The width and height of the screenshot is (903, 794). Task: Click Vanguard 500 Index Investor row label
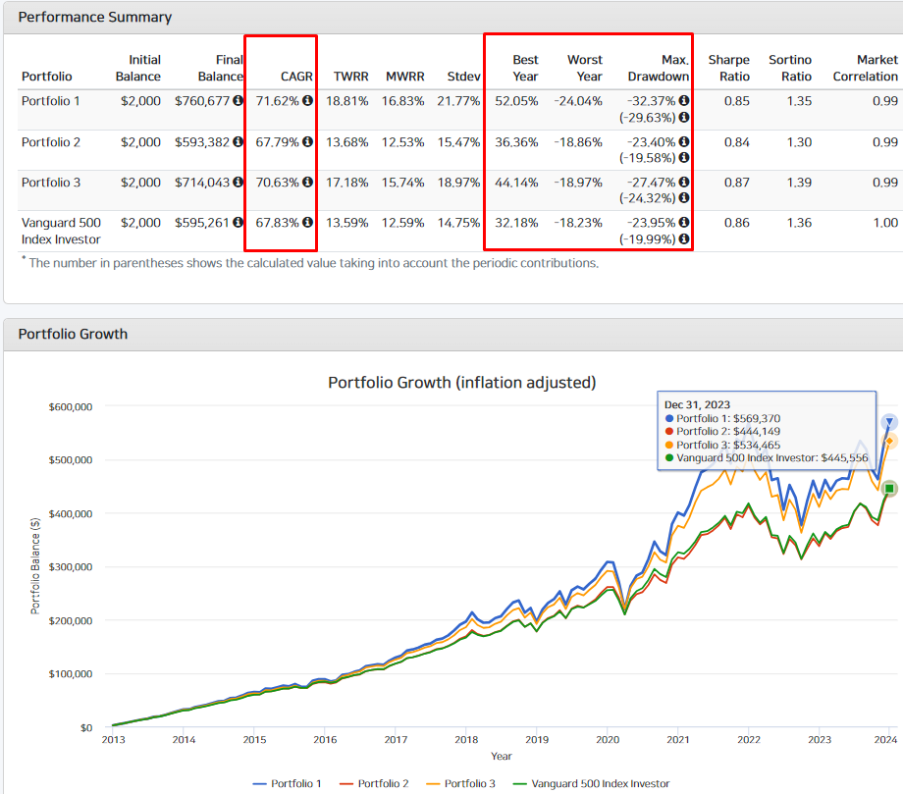tap(61, 231)
